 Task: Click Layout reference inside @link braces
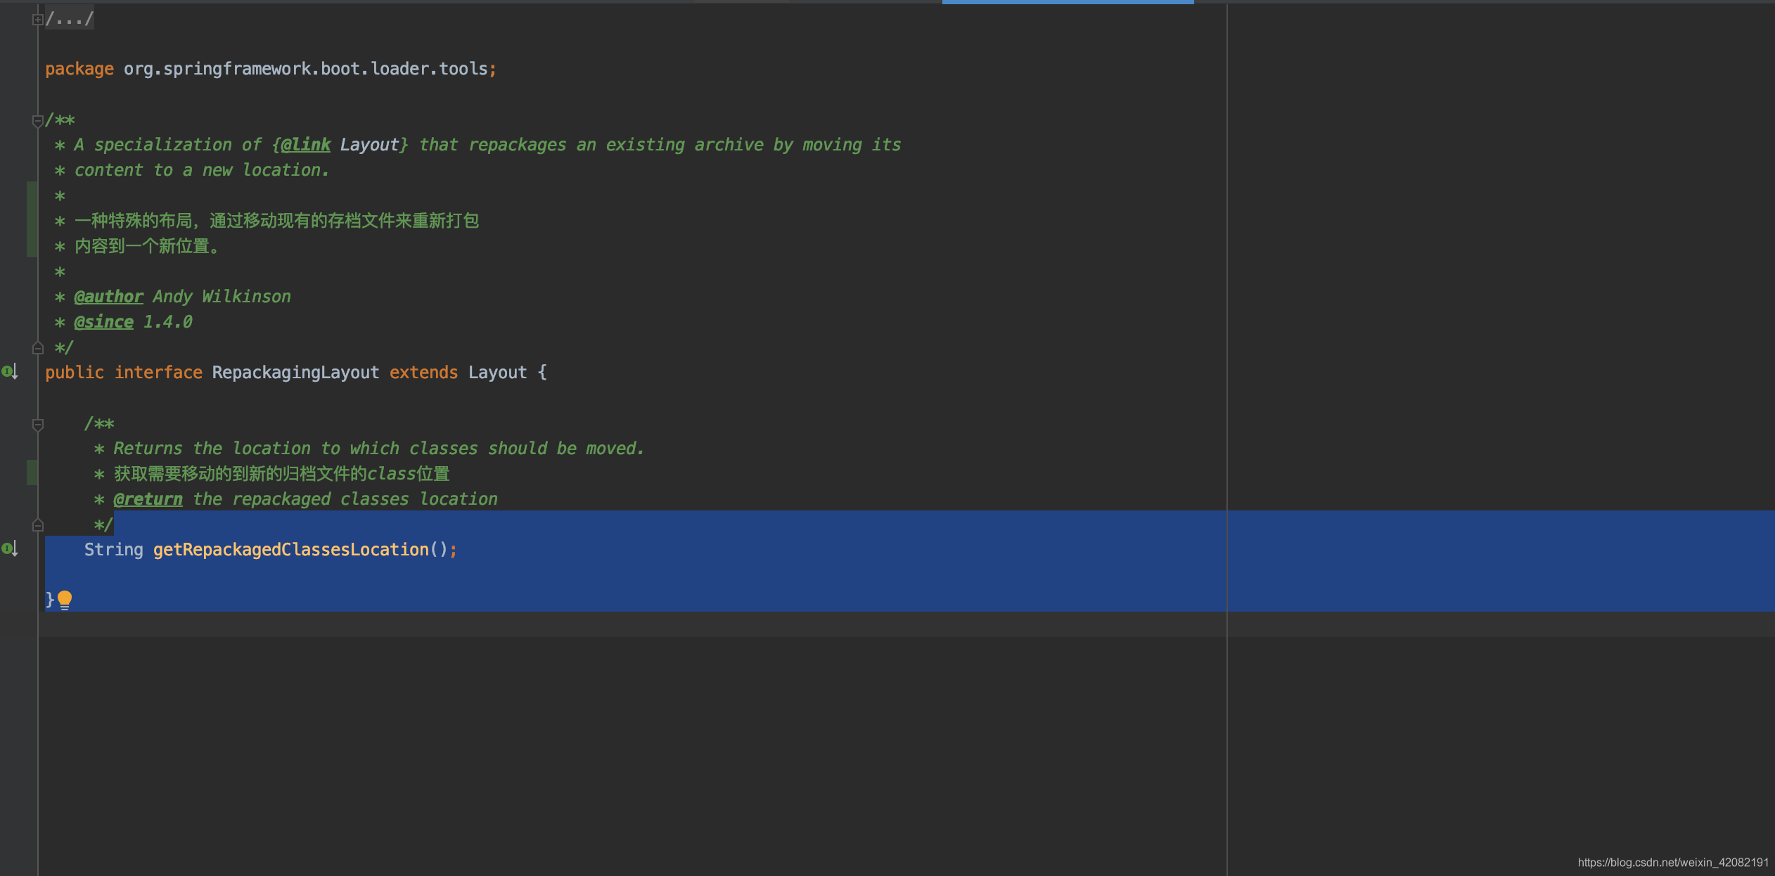click(369, 145)
